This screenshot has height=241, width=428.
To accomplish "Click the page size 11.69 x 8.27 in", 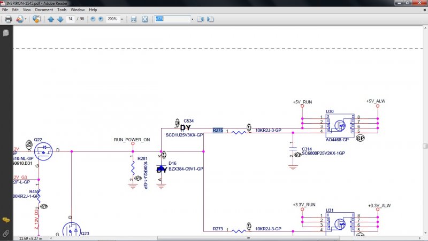I will click(x=31, y=238).
